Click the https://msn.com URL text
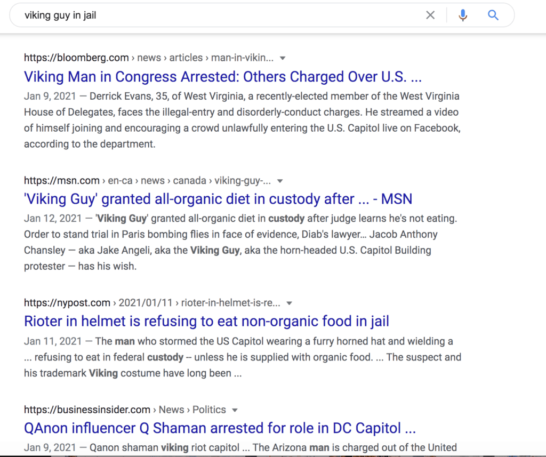 coord(61,180)
